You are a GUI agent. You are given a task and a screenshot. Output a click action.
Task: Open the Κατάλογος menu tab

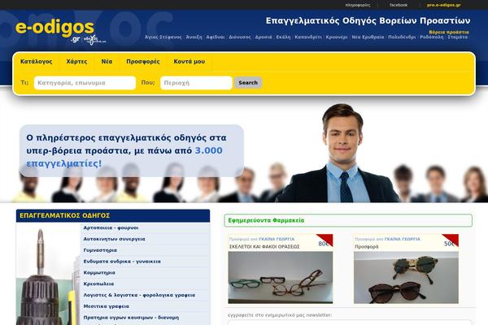pyautogui.click(x=37, y=62)
